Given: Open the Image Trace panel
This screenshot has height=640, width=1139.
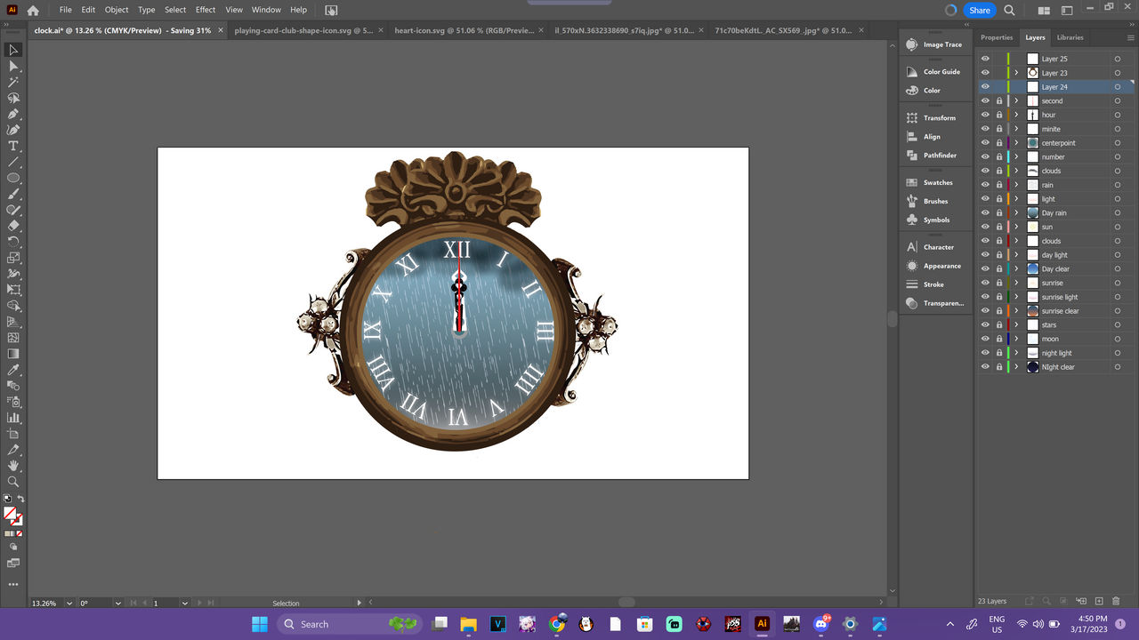Looking at the screenshot, I should click(934, 44).
